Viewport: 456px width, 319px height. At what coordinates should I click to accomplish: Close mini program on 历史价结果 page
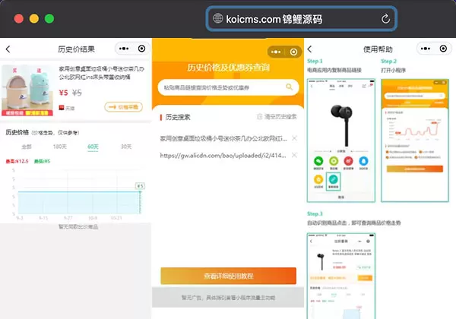pos(141,49)
